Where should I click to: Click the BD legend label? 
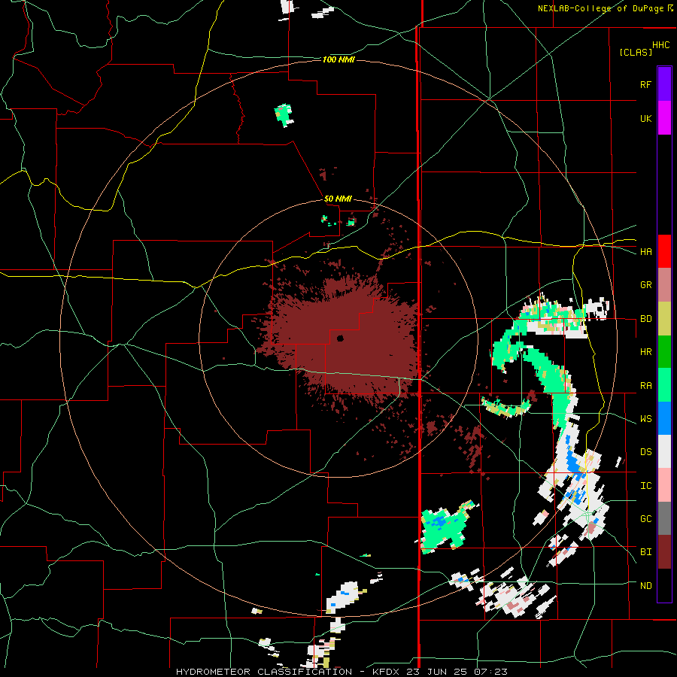(645, 319)
